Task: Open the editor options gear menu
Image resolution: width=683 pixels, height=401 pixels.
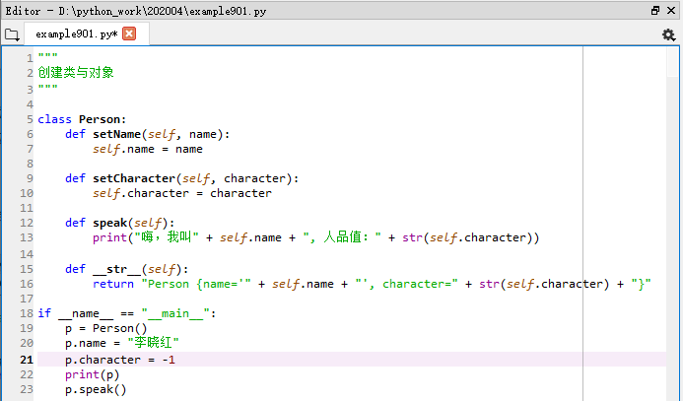Action: pyautogui.click(x=668, y=34)
